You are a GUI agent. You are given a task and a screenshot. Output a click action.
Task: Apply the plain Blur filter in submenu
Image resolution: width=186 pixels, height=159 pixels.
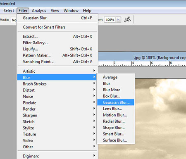pos(116,83)
